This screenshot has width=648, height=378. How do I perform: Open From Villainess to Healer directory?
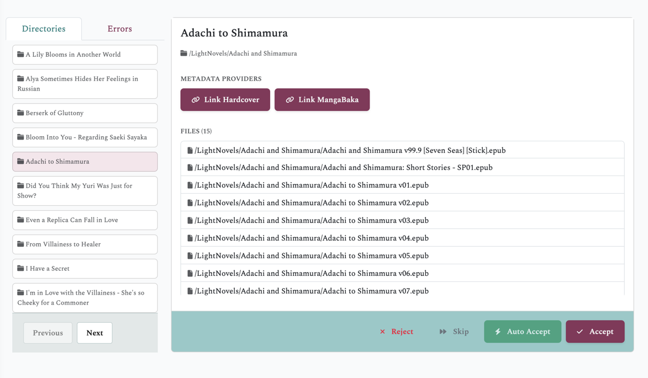85,244
